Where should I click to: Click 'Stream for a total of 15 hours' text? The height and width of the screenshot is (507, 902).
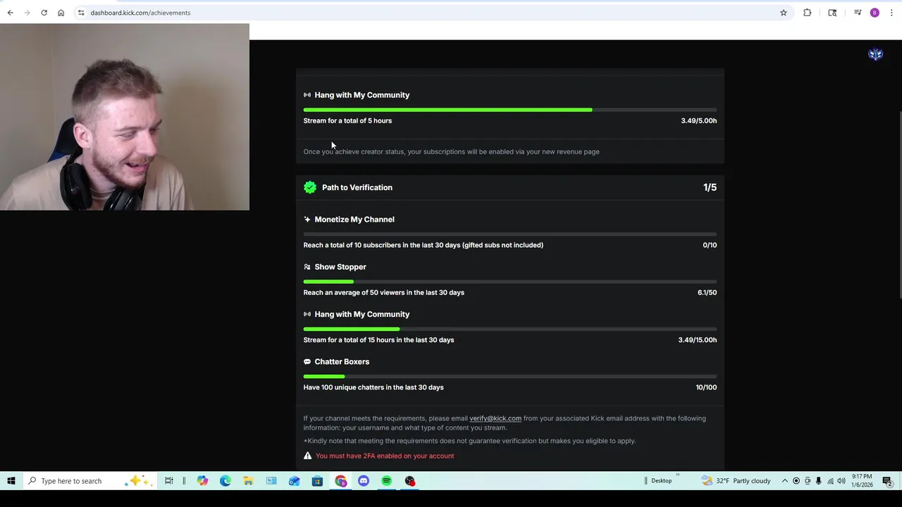click(x=378, y=339)
